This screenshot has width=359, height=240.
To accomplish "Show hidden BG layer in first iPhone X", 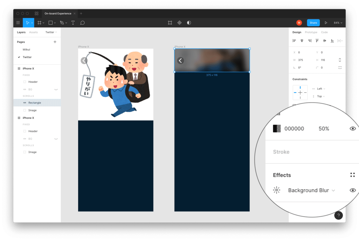I will coord(56,89).
